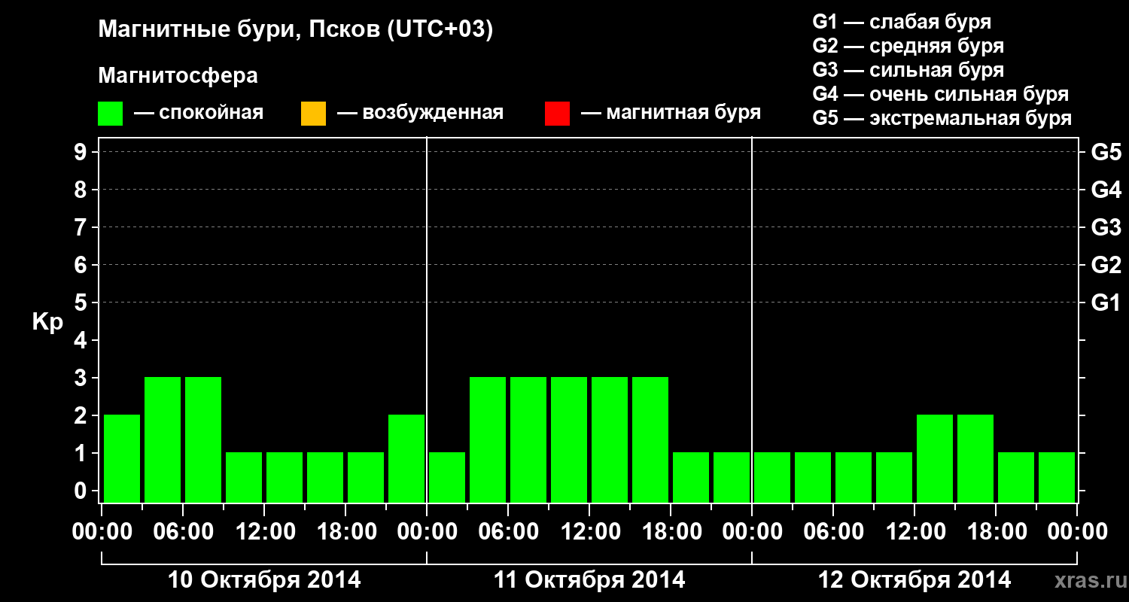Viewport: 1129px width, 602px height.
Task: Click the 'G4' label on the right axis
Action: click(1106, 190)
